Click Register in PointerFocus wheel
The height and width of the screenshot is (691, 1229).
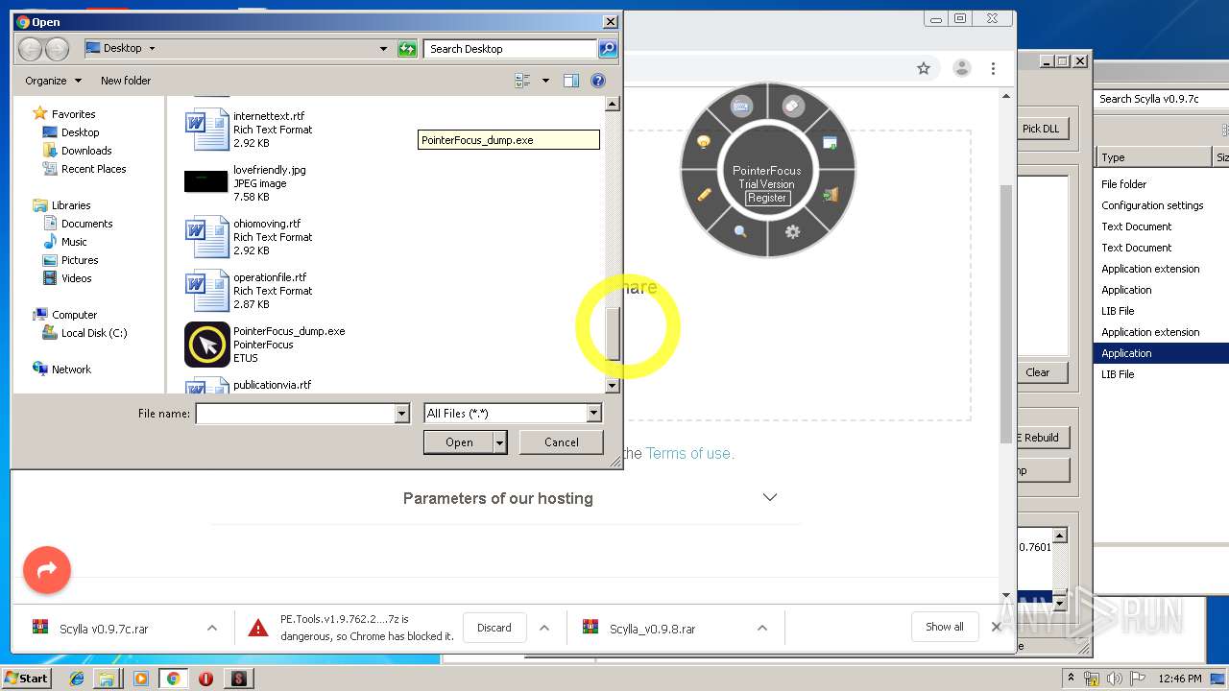[767, 198]
